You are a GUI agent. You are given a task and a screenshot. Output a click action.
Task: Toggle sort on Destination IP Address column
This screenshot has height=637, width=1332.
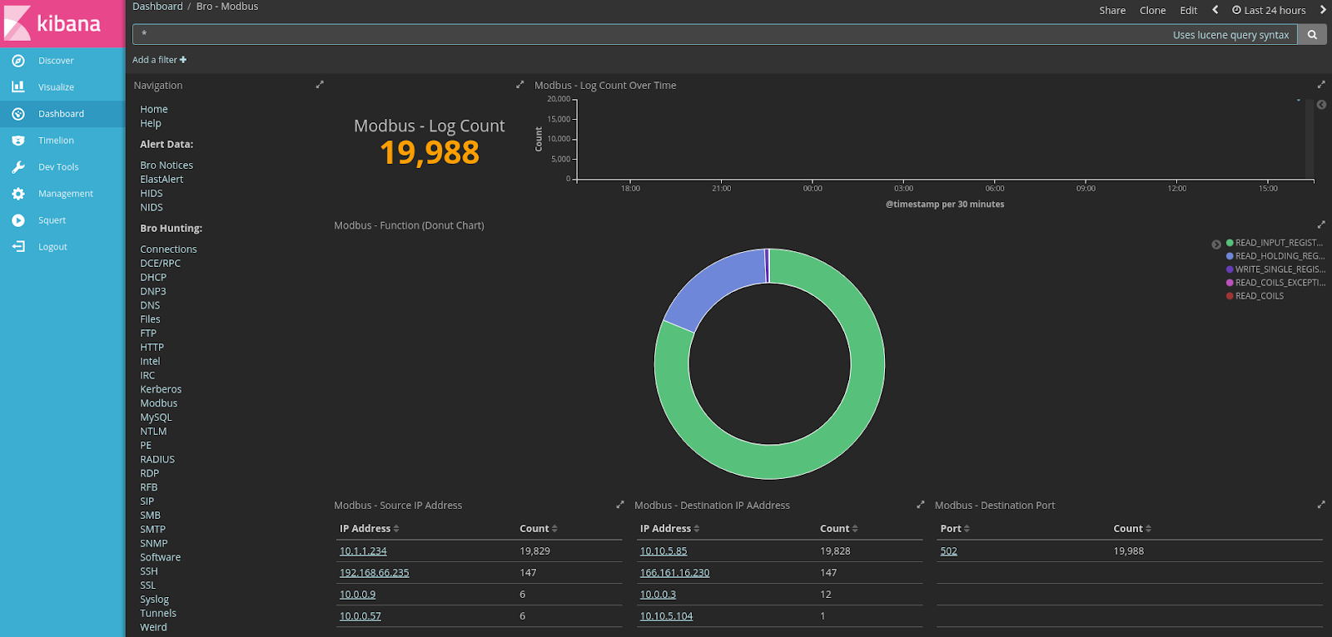pos(697,529)
